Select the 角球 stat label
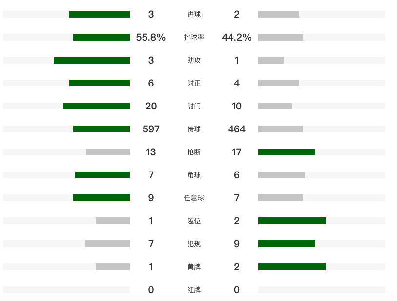 (194, 175)
